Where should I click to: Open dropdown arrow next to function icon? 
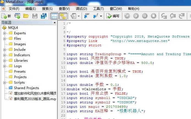pos(101,16)
